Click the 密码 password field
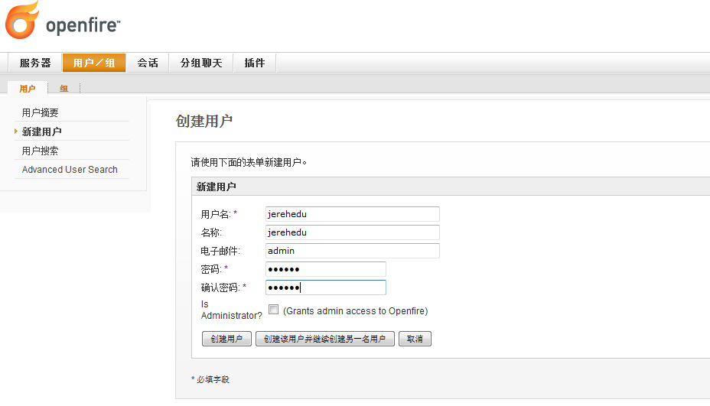The height and width of the screenshot is (406, 710). [325, 269]
